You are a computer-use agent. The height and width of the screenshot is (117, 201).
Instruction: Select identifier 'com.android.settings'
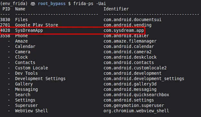click(x=129, y=100)
